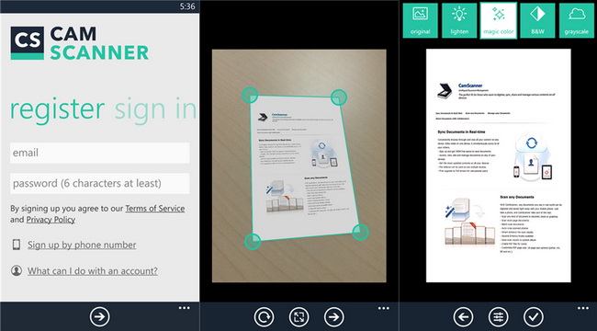Show more options on enhance screen

[x=583, y=308]
